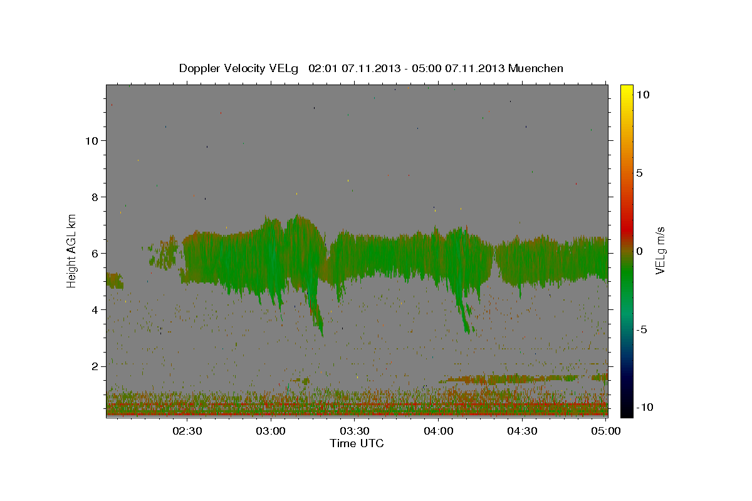Click the plot title 'Doppler Velocity VELg'
This screenshot has width=752, height=501.
coord(240,68)
